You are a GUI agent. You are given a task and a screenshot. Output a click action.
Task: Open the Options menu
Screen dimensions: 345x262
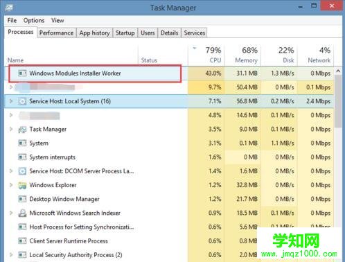coord(34,21)
